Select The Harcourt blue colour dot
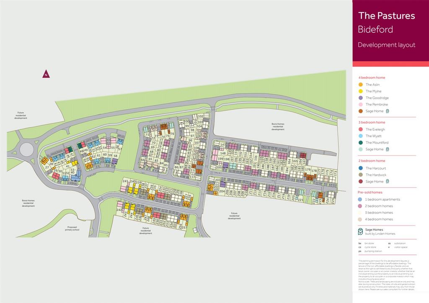Image resolution: width=429 pixels, height=303 pixels. pos(361,168)
